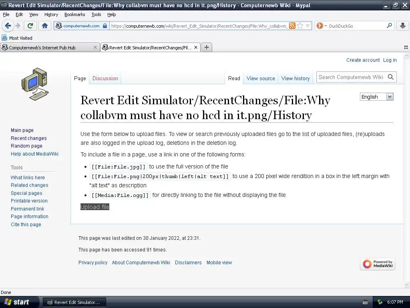
Task: Click the Powered by MediaWiki badge
Action: pos(378,264)
